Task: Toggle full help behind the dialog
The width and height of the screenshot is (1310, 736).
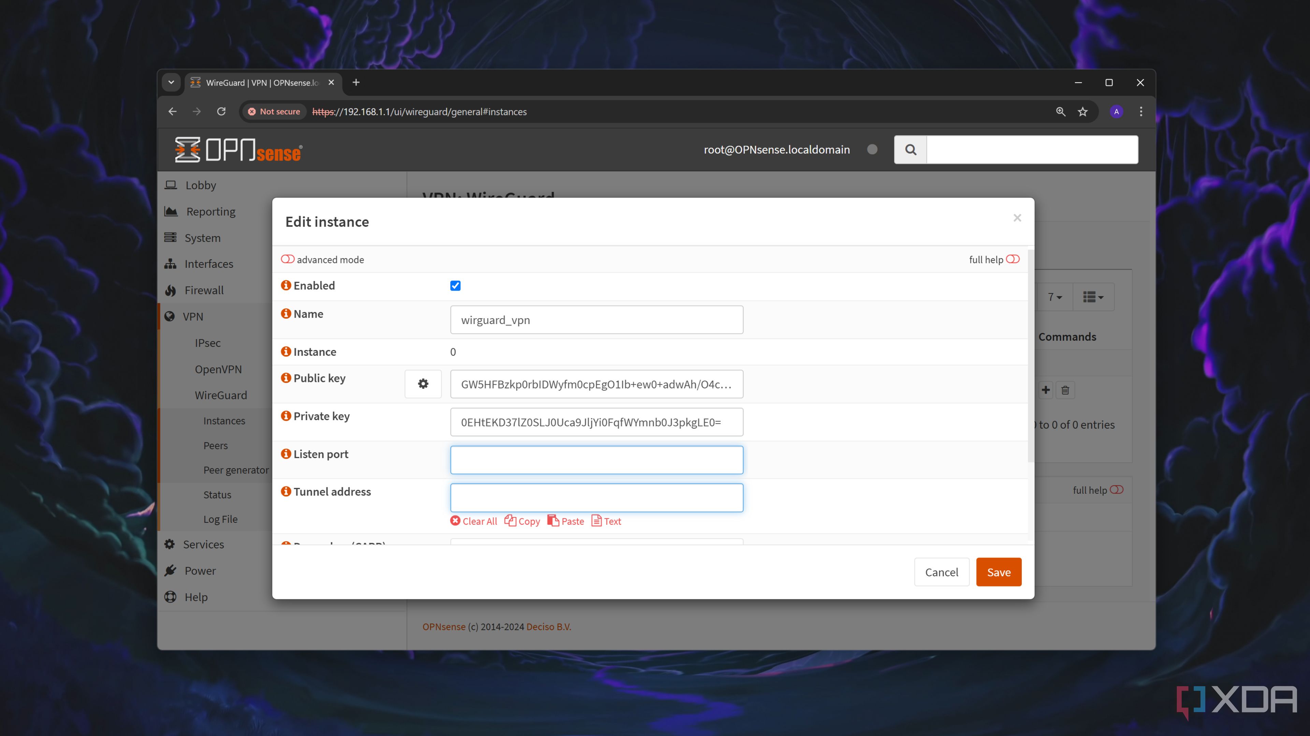Action: (x=1116, y=490)
